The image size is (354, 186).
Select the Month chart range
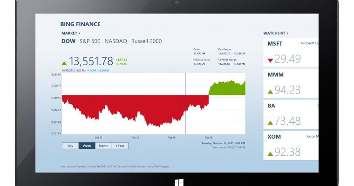click(103, 146)
